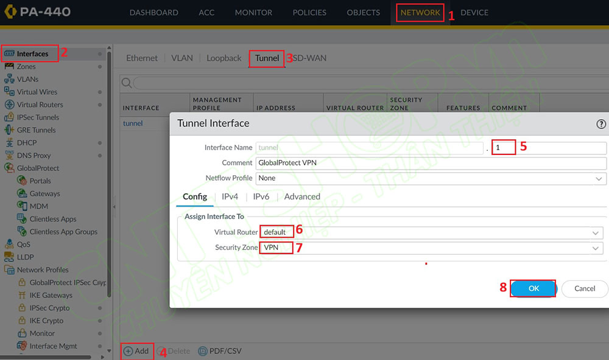This screenshot has width=609, height=360.
Task: Switch to the Loopback tab
Action: click(x=224, y=58)
